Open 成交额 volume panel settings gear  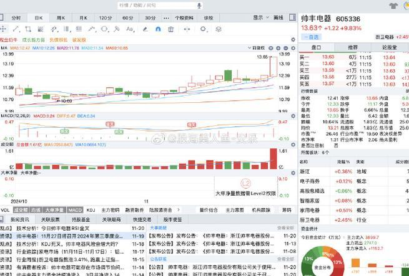click(293, 145)
